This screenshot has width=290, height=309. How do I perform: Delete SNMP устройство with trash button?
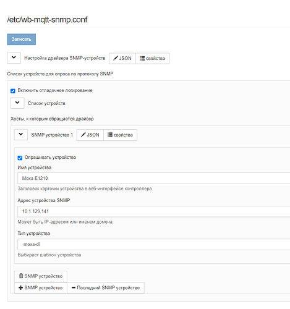coord(41,276)
